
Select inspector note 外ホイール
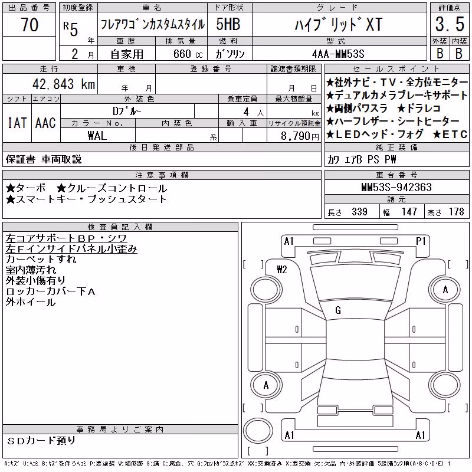tap(31, 302)
